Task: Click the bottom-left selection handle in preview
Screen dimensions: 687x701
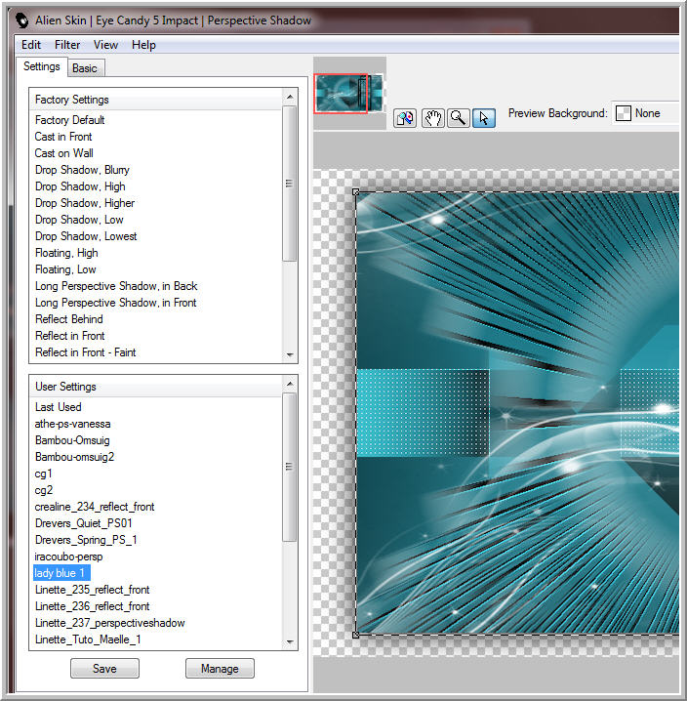Action: point(356,635)
